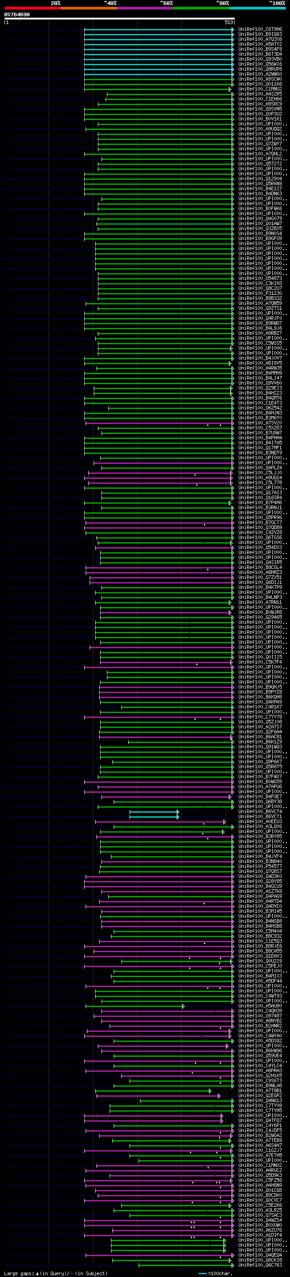Click hit label UniRef100_A4RUC2
Screen dimensions: 290x1277
(260, 1170)
